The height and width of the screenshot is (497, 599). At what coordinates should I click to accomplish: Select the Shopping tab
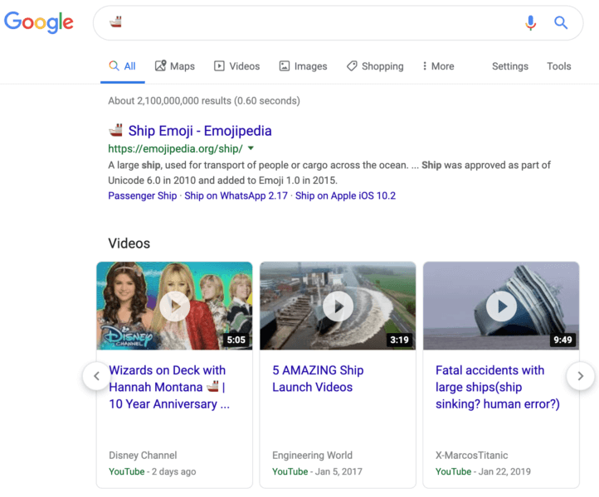coord(375,66)
